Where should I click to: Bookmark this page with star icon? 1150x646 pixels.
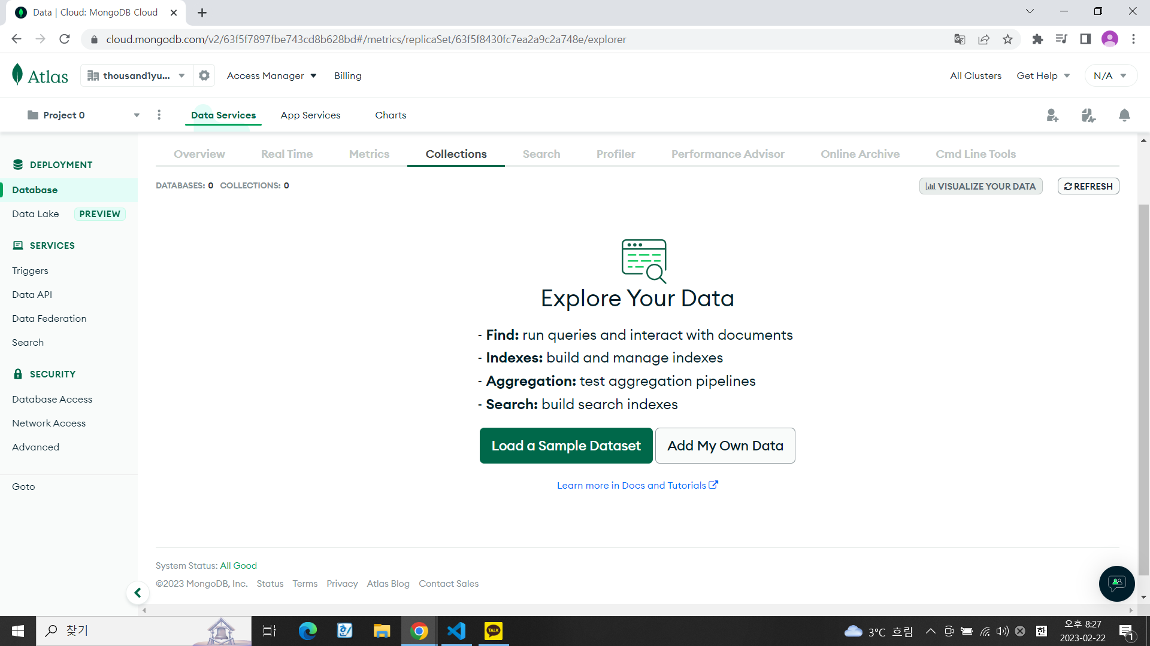coord(1007,39)
